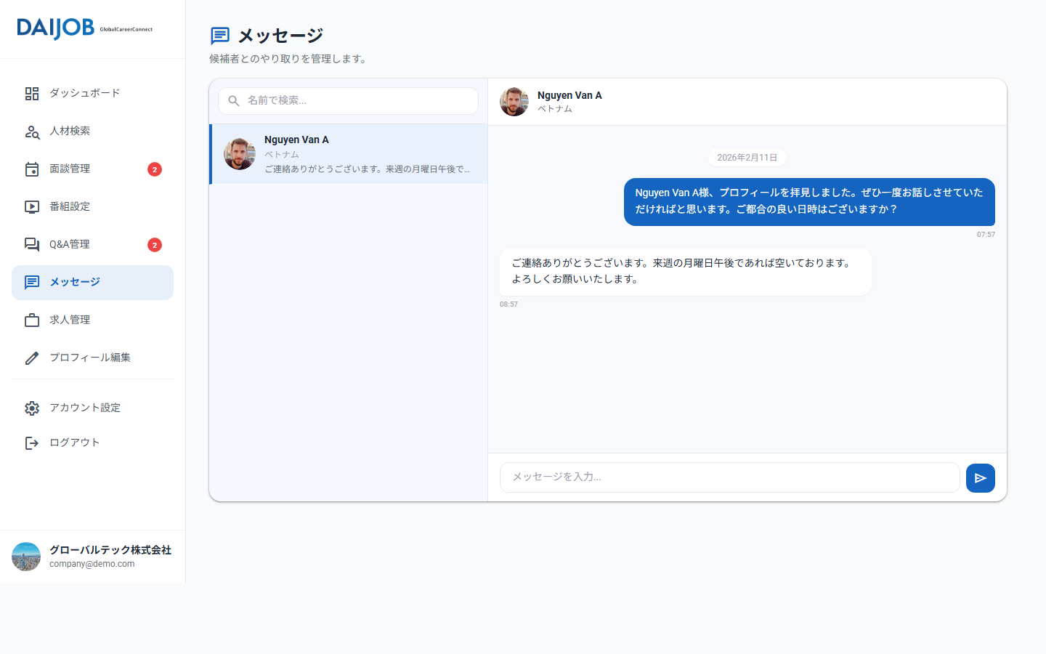Open Q&A管理 via its chat icon

32,244
